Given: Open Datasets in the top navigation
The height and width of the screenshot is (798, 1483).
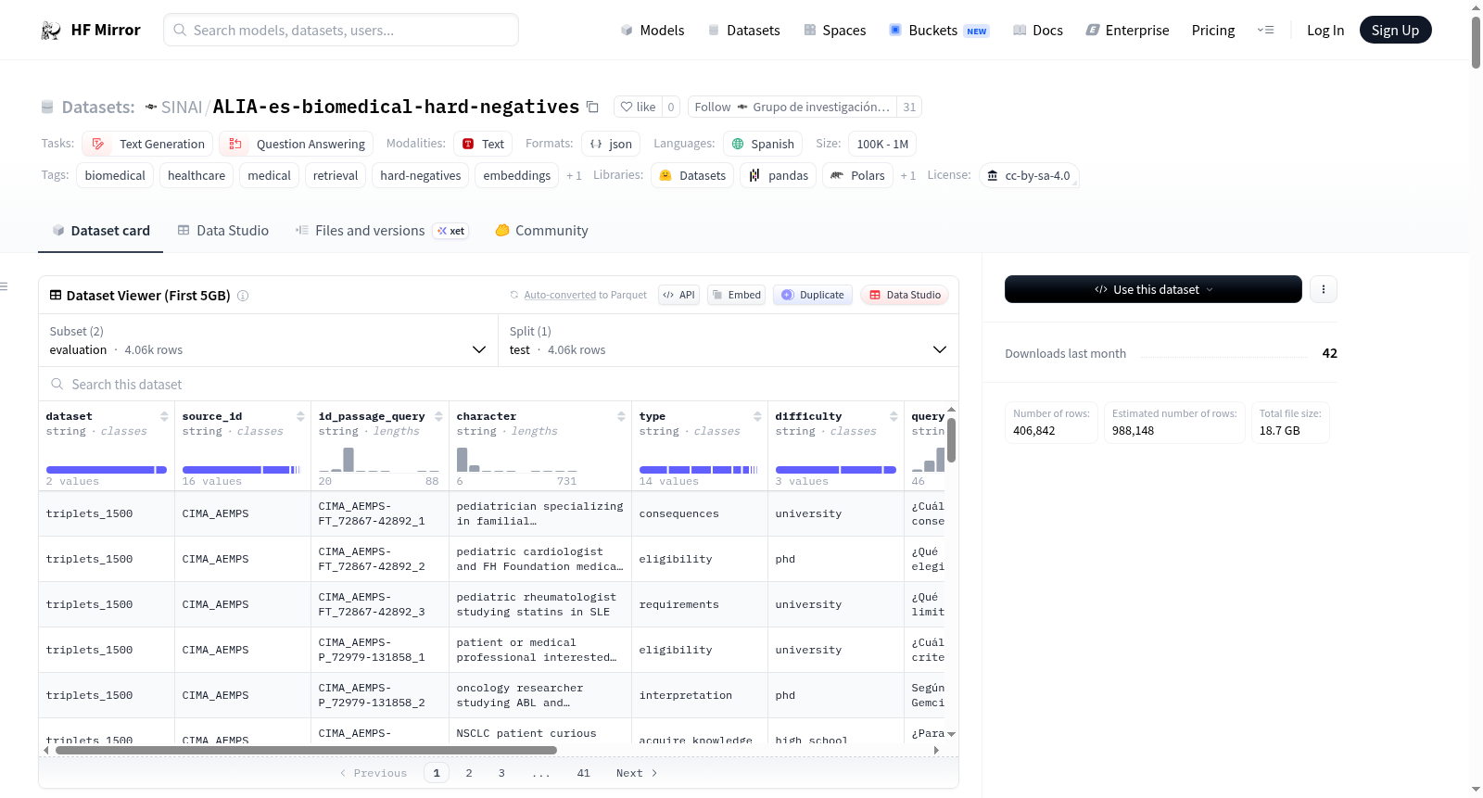Looking at the screenshot, I should tap(743, 30).
